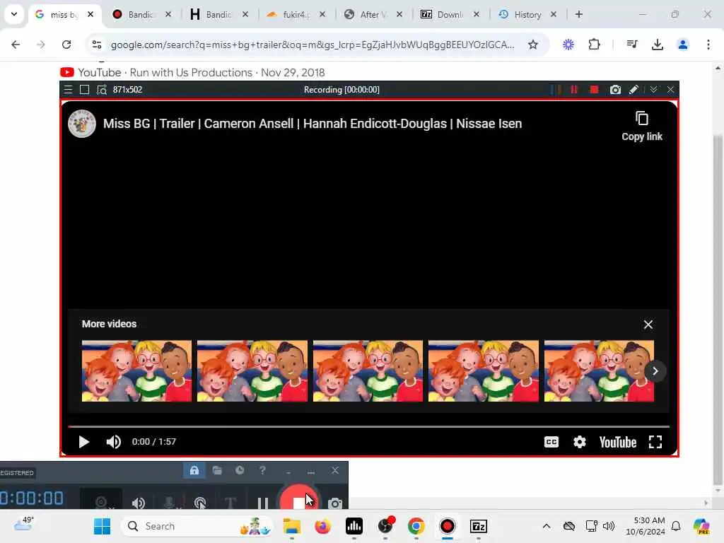Switch to the fukir4 tab

point(296,14)
